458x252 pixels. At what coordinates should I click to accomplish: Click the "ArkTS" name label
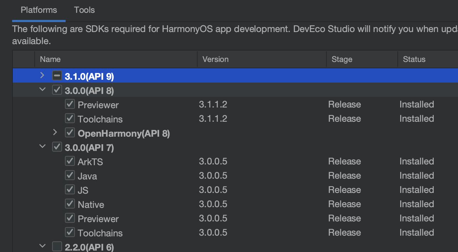(x=90, y=162)
